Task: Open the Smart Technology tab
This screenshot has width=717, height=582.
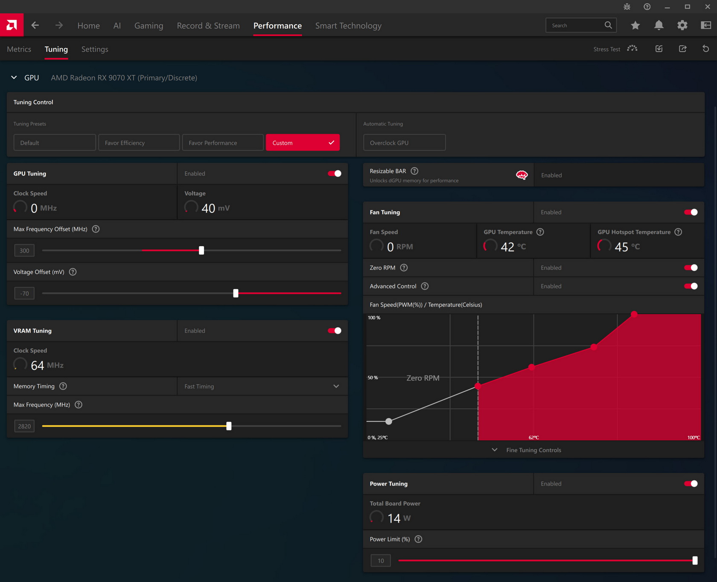Action: pos(348,26)
